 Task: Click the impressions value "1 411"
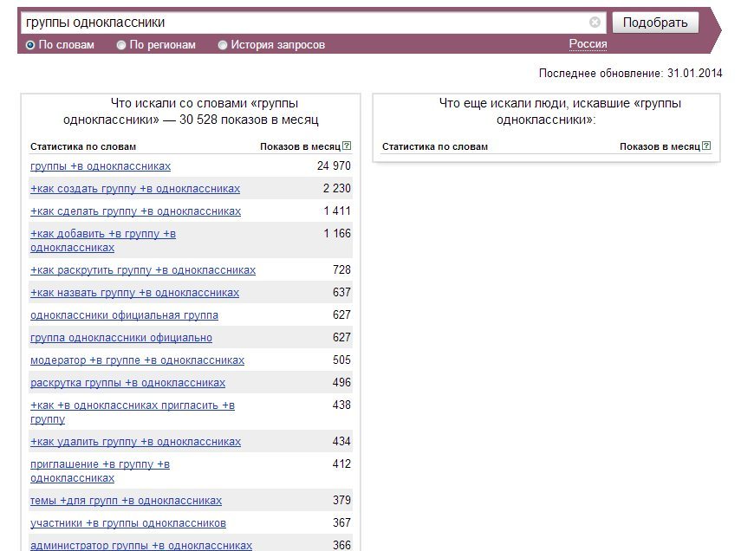click(337, 211)
